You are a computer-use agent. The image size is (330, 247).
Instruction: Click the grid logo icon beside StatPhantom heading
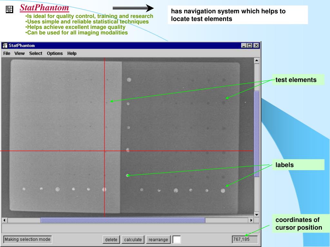pos(9,9)
